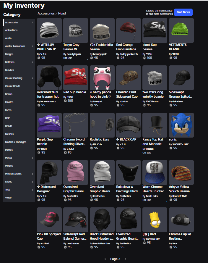Expand the Accessories category chevron
The image size is (208, 263).
click(x=32, y=22)
